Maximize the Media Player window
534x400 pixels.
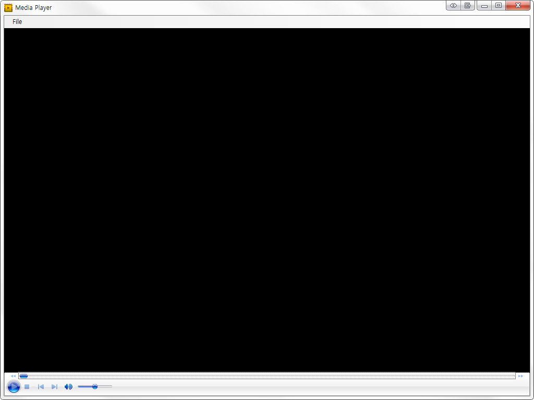(x=498, y=5)
